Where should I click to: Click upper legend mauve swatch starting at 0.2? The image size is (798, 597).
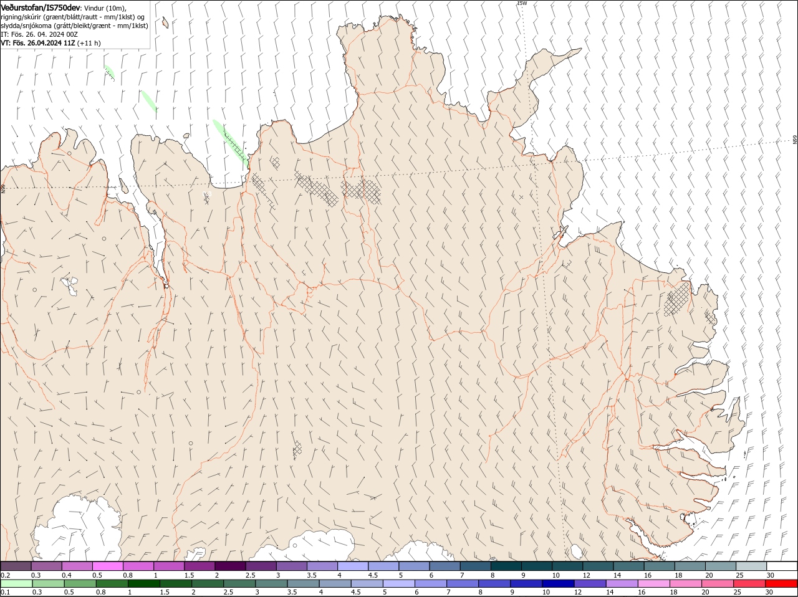pos(16,566)
